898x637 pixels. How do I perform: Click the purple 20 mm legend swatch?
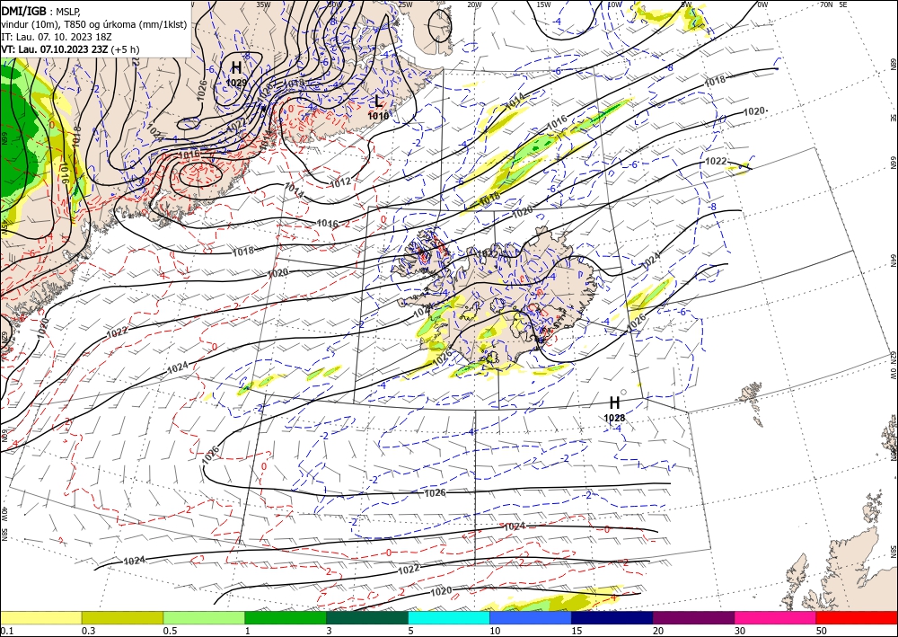pyautogui.click(x=693, y=617)
